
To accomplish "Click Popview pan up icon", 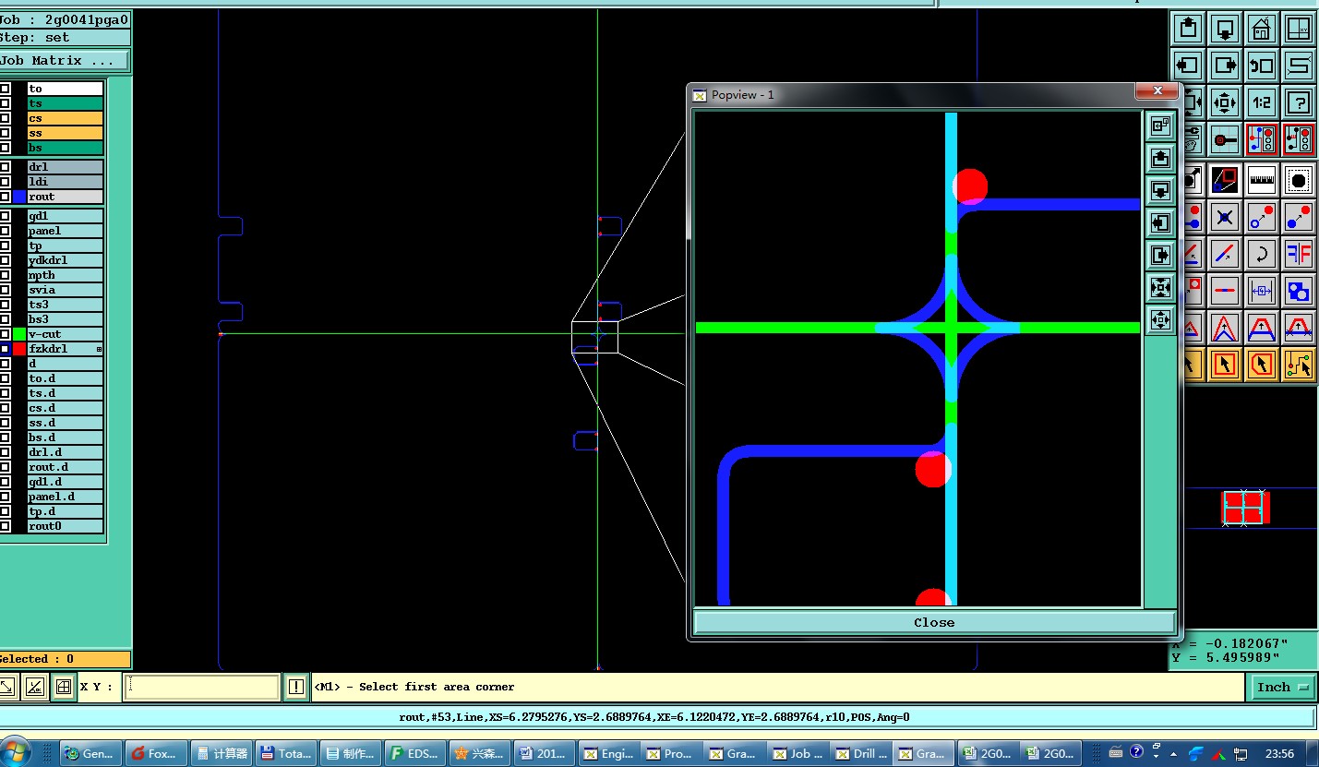I will coord(1160,158).
